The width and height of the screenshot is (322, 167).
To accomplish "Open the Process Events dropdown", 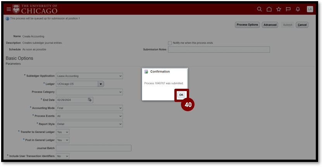I will tap(90, 116).
